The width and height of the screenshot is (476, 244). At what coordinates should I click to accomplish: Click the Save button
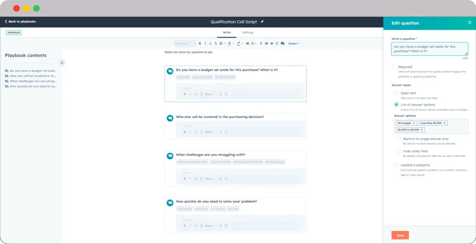point(400,235)
